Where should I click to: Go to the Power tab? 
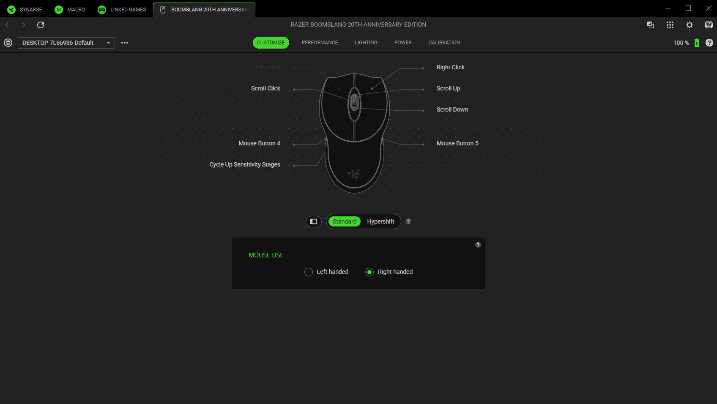[x=403, y=43]
